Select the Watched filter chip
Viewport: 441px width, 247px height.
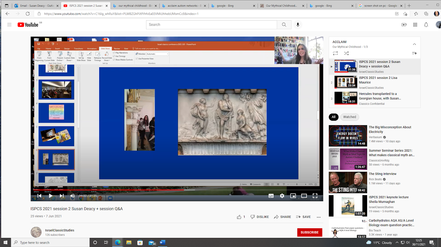349,117
